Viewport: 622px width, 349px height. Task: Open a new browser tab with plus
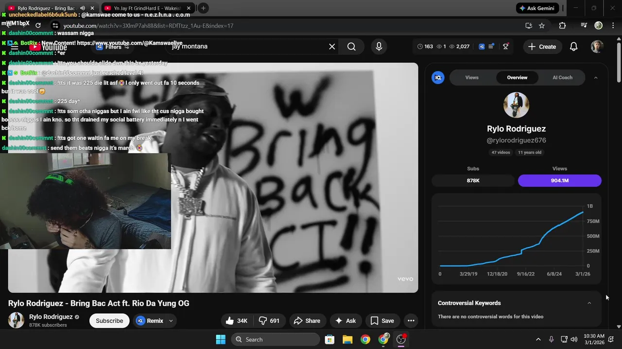[203, 8]
